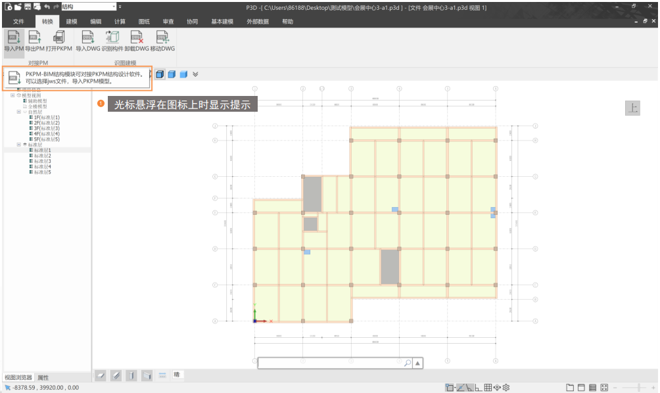Open the 结构 discipline dropdown

click(x=114, y=7)
